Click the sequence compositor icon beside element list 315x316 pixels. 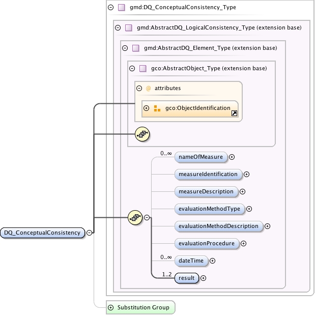point(135,218)
